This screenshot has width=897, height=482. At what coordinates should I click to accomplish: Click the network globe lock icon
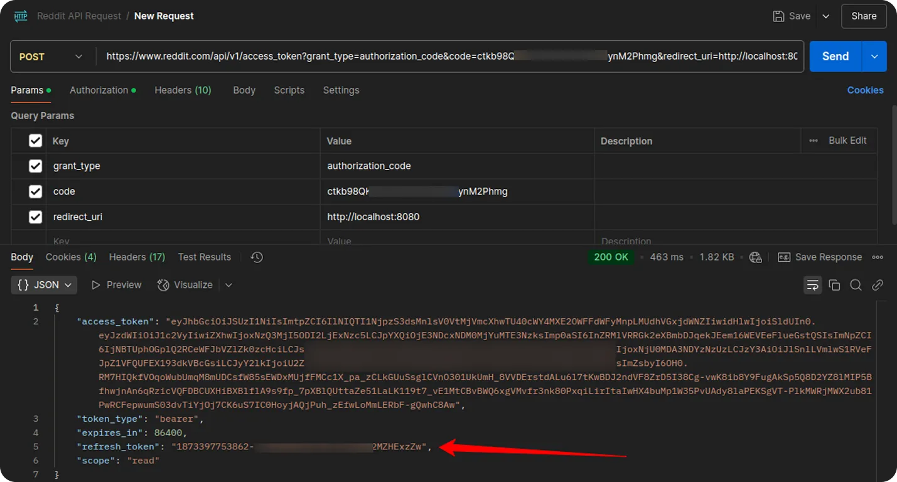coord(756,257)
